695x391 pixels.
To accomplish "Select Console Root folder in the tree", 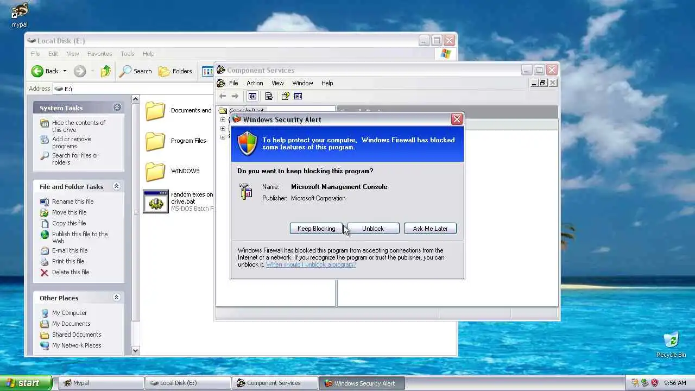I will (x=242, y=110).
